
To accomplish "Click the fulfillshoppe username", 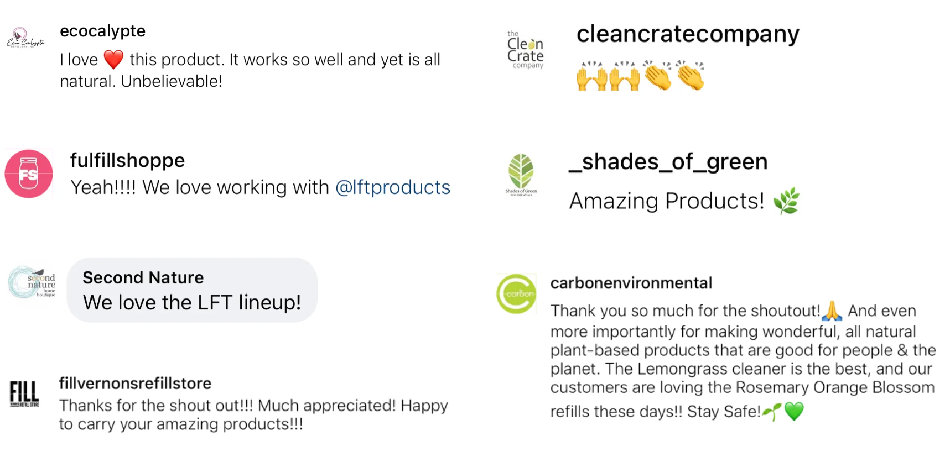I will pos(127,160).
